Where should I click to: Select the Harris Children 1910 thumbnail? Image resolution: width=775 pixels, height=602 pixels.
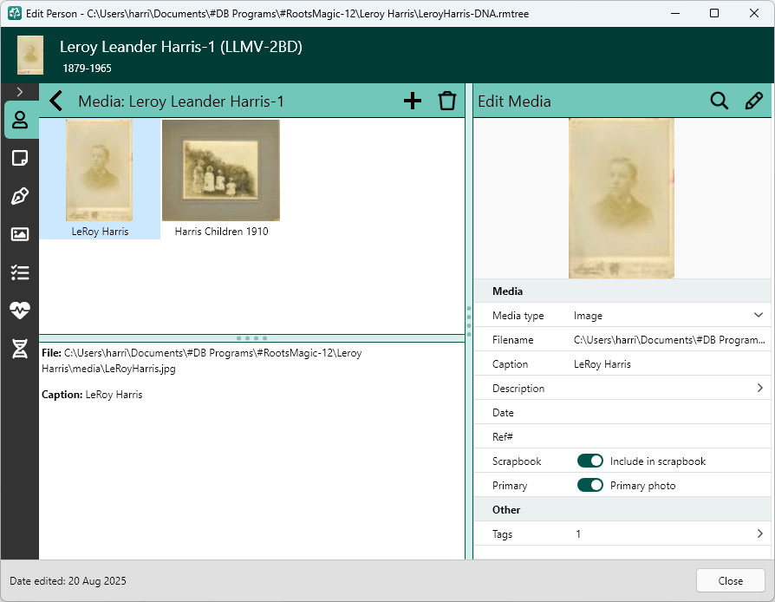coord(221,179)
